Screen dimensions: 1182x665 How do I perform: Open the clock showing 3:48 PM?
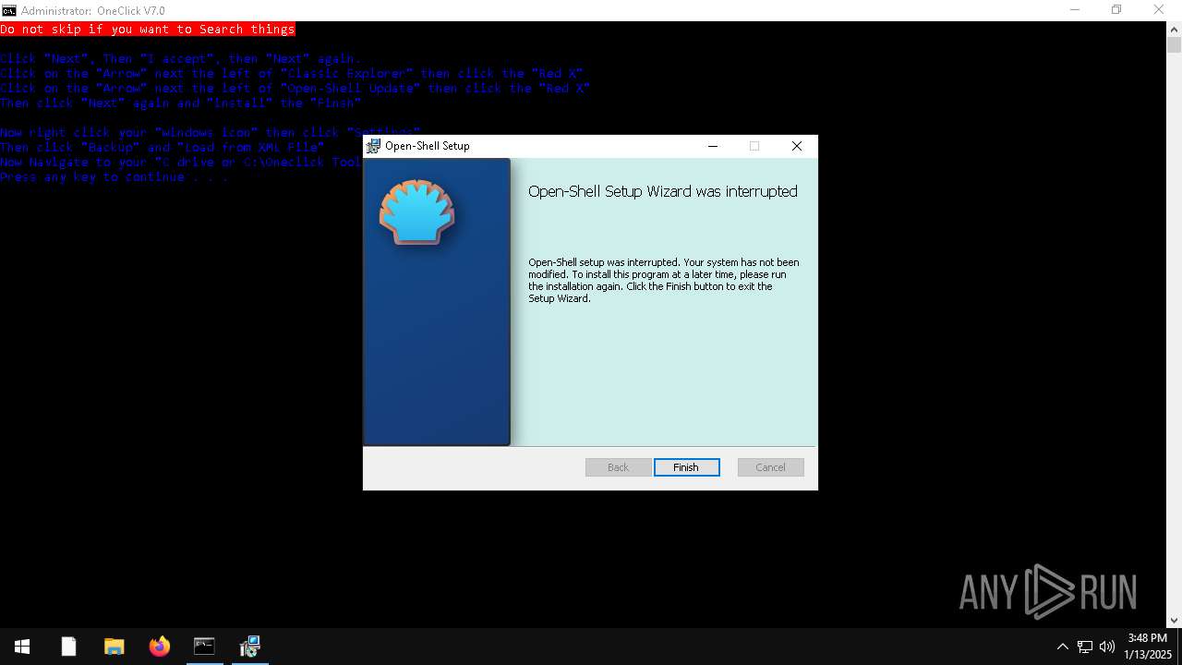click(x=1148, y=647)
